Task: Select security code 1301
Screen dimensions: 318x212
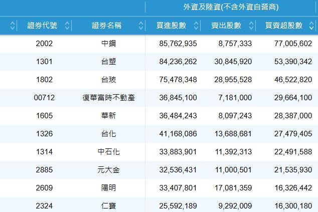Action: click(44, 62)
